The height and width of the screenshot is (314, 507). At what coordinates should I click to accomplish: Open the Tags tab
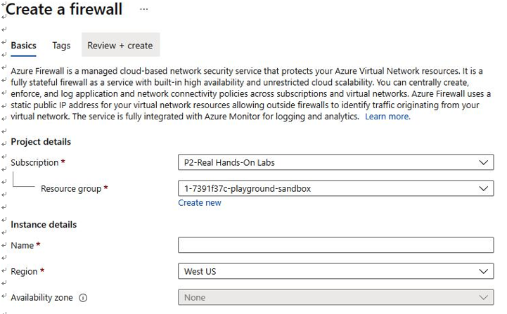point(61,46)
